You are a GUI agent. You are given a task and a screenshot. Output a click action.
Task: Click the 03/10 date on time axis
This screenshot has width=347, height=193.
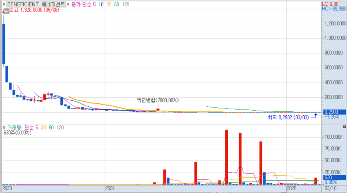[330, 188]
